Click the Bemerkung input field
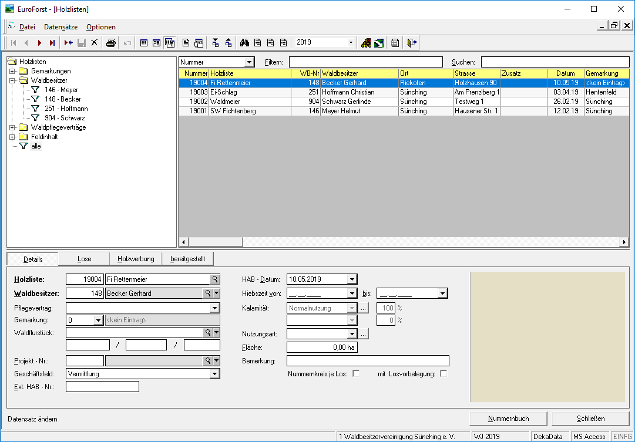 [x=368, y=360]
